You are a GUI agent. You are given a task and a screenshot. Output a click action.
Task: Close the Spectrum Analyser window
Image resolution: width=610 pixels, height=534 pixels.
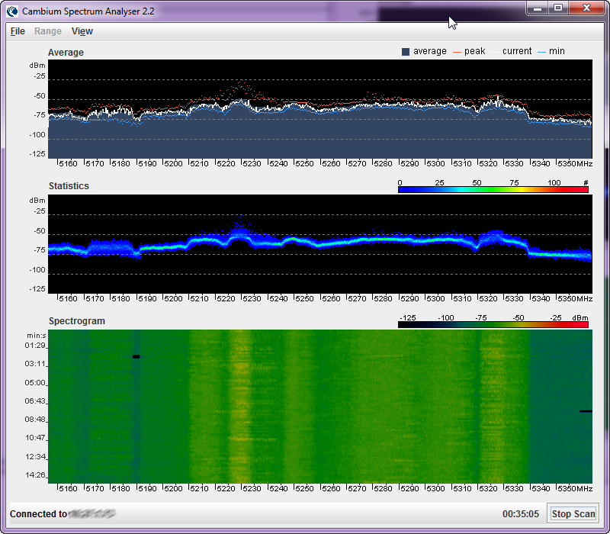(x=586, y=8)
